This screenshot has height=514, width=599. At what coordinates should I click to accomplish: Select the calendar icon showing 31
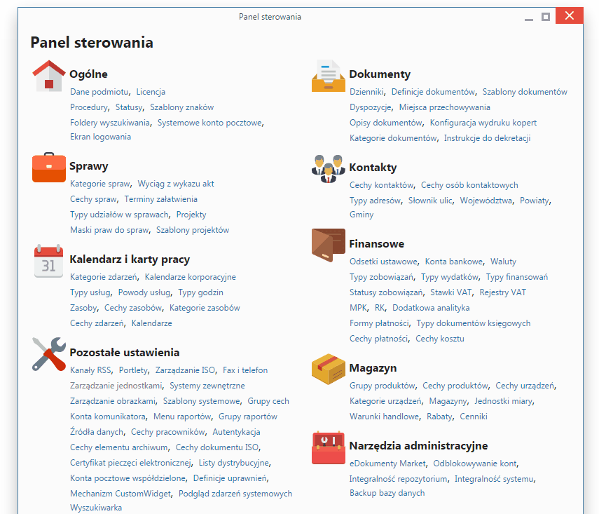point(49,262)
